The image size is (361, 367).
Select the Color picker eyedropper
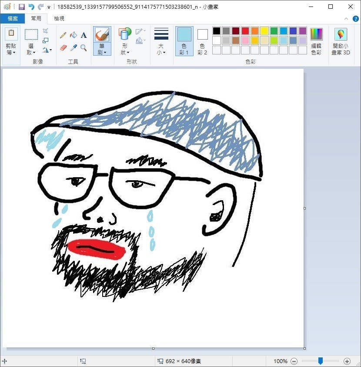[74, 47]
